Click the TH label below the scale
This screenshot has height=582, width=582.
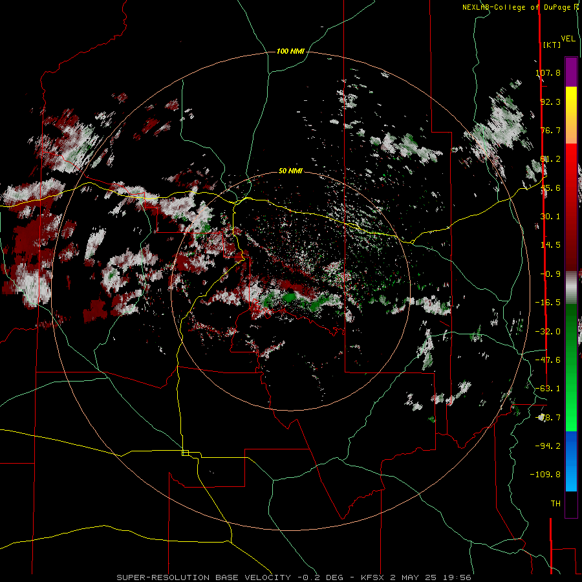(x=555, y=504)
